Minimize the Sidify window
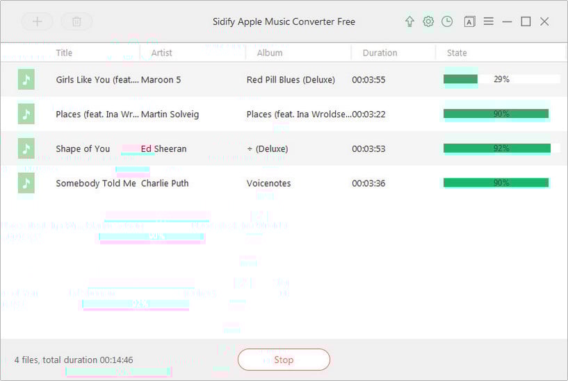Image resolution: width=568 pixels, height=381 pixels. pyautogui.click(x=507, y=22)
